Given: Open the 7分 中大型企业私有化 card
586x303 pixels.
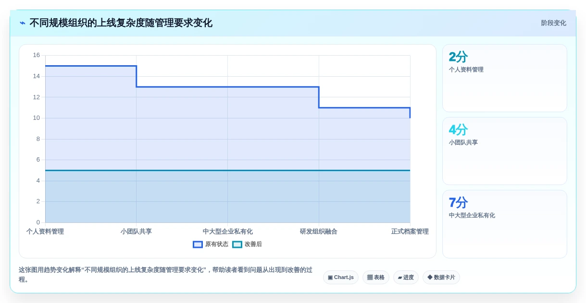Looking at the screenshot, I should 505,224.
